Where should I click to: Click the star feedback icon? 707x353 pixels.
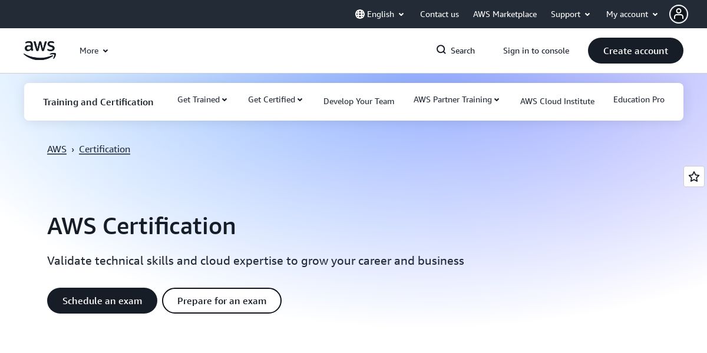click(694, 176)
